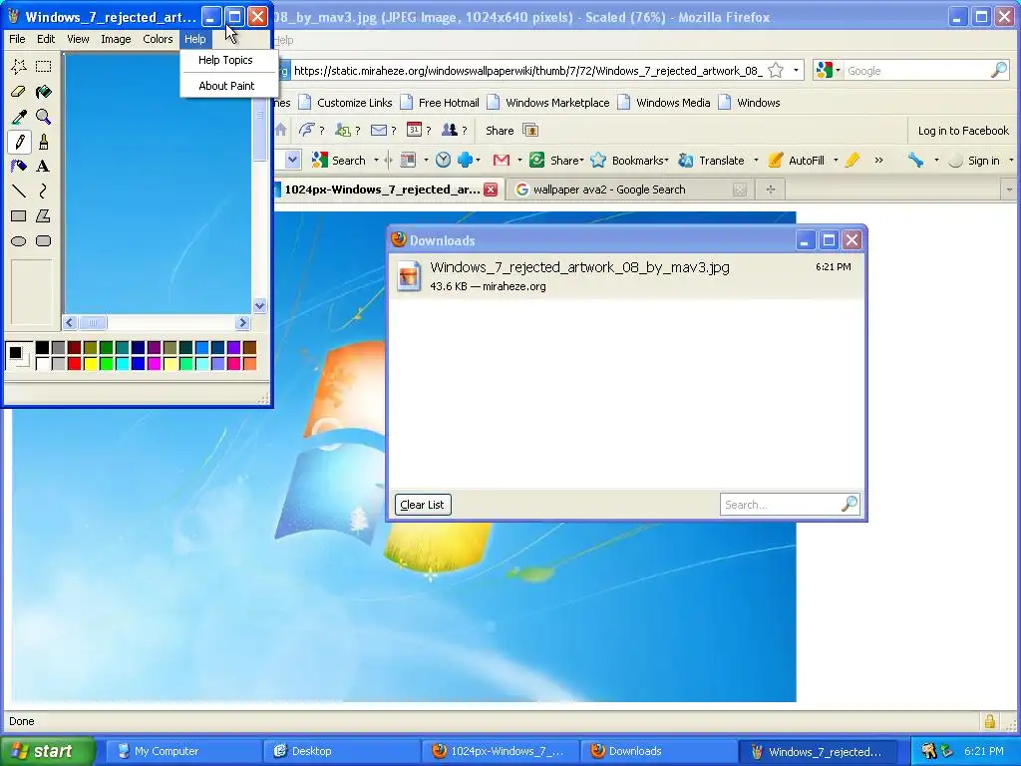1021x766 pixels.
Task: Open the Paint File menu
Action: [17, 39]
